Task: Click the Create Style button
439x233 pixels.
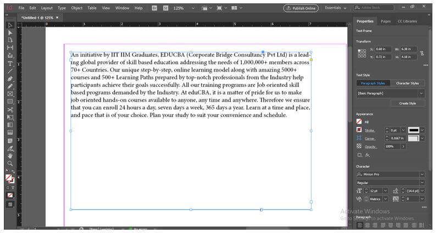Action: [x=407, y=103]
